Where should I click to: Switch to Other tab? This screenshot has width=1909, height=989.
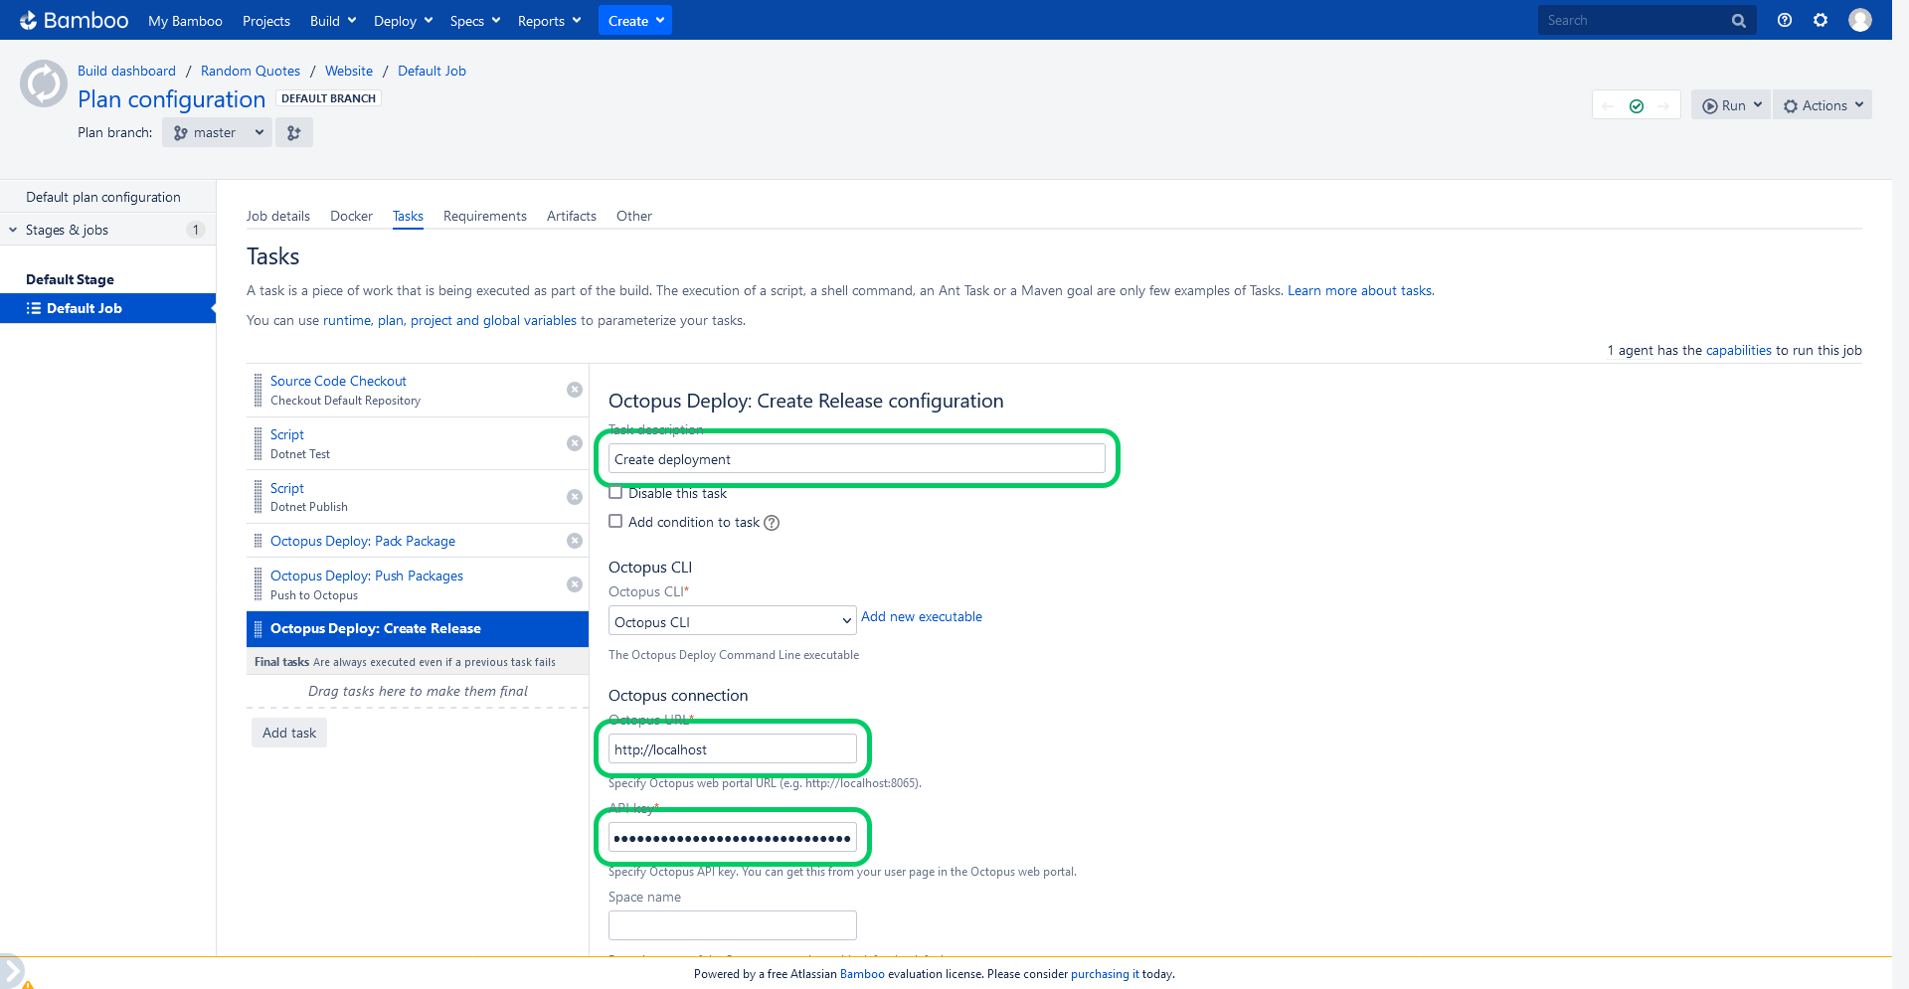(x=634, y=216)
